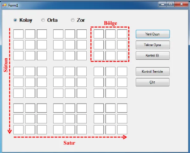This screenshot has width=190, height=153.
Task: Click the seventh row, sixth column cell
Action: coord(82,108)
